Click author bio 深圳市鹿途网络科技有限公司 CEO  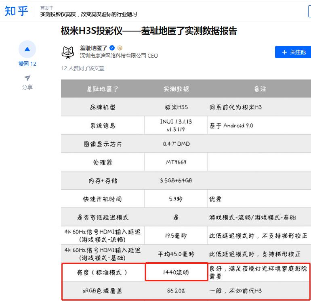click(x=119, y=56)
